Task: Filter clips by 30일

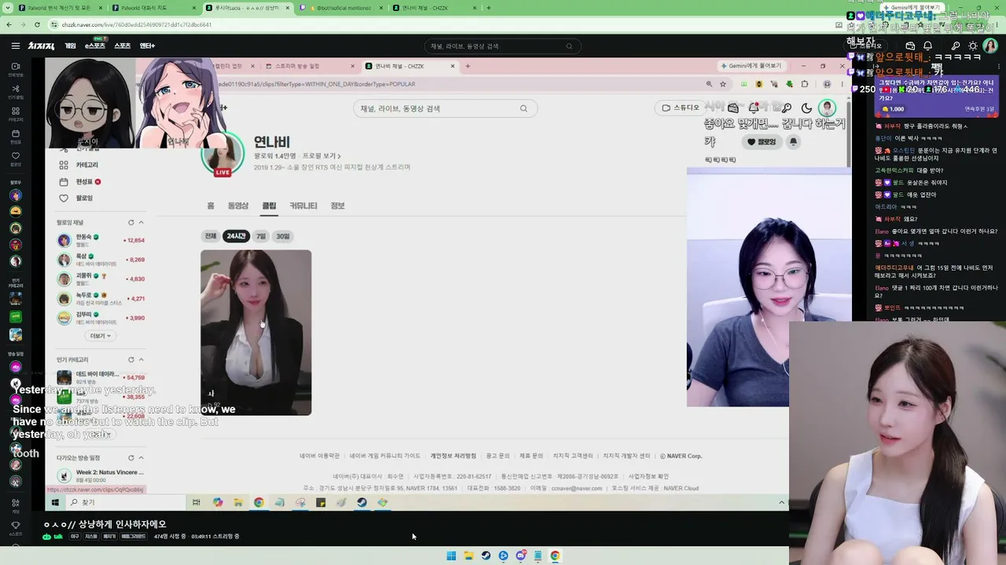Action: tap(283, 236)
